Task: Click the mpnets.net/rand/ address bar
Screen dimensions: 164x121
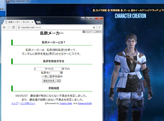Action: (x=56, y=28)
